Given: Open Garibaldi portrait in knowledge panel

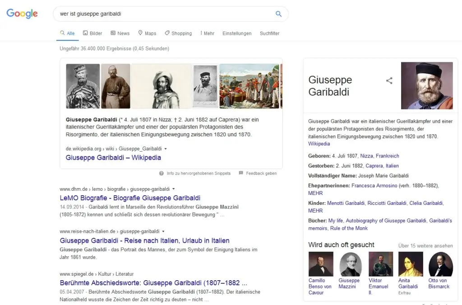Looking at the screenshot, I should tap(427, 85).
